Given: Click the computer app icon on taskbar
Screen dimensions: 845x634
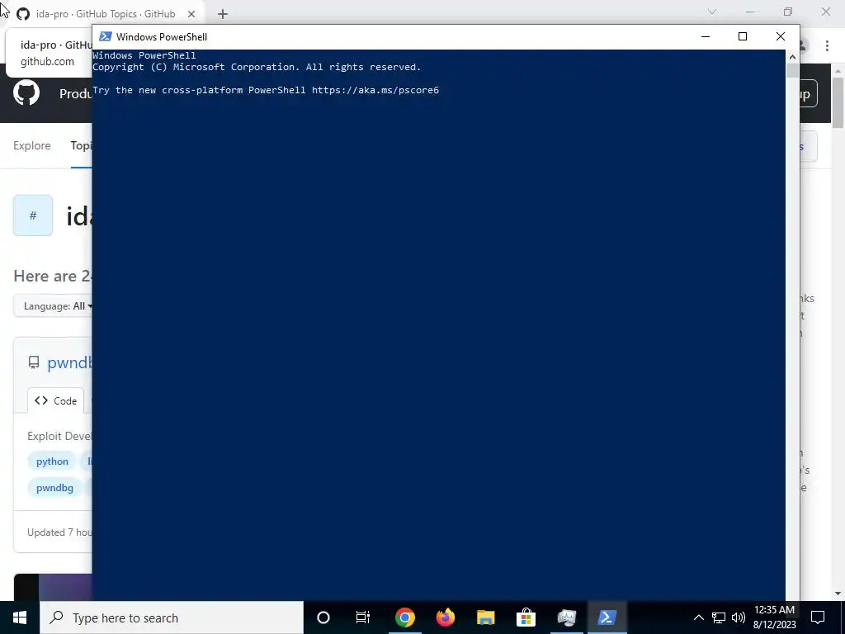Looking at the screenshot, I should (x=566, y=617).
